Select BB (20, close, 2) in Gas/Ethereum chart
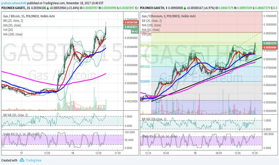 click(152, 21)
